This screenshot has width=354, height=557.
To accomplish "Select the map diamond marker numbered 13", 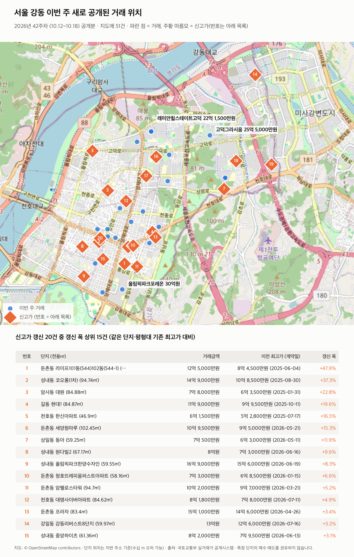I will pyautogui.click(x=155, y=237).
